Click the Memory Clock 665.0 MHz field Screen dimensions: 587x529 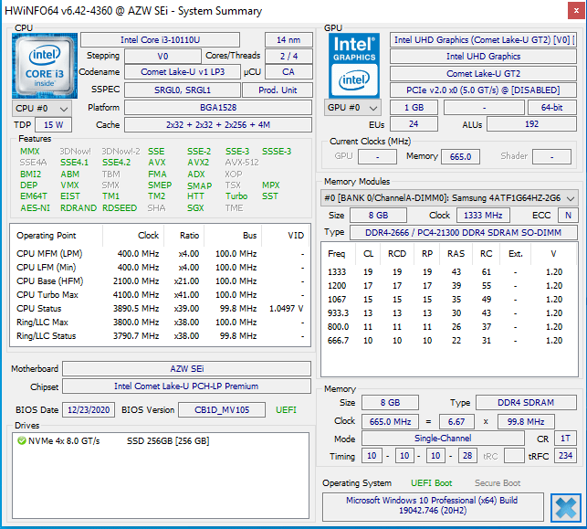(x=390, y=422)
